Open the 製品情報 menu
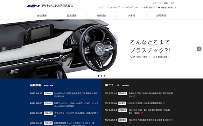 (72, 16)
